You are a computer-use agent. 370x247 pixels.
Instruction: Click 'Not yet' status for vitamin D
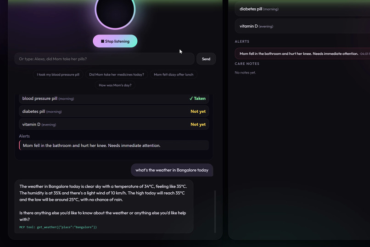tap(198, 124)
